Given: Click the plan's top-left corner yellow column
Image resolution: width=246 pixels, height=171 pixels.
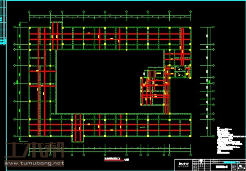Looking at the screenshot, I should (30, 28).
